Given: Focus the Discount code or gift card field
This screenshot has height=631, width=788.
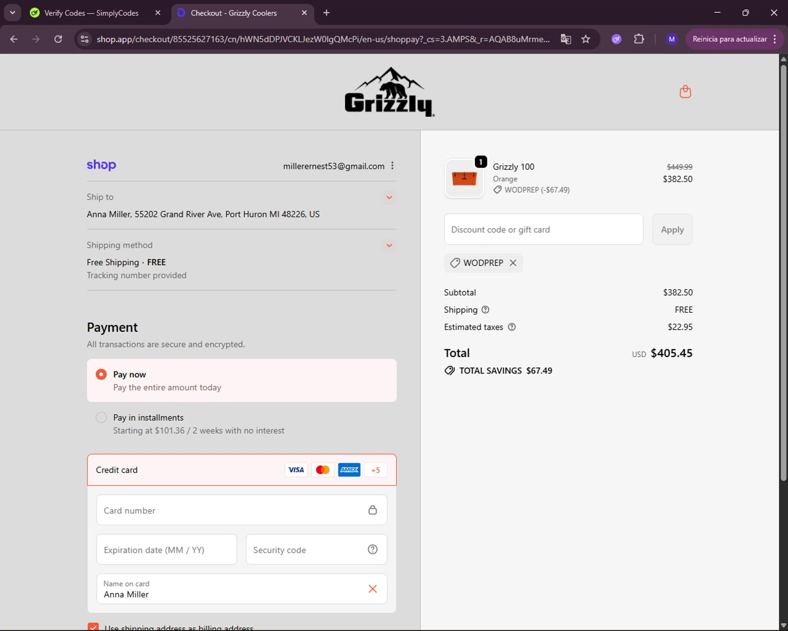Looking at the screenshot, I should (544, 229).
